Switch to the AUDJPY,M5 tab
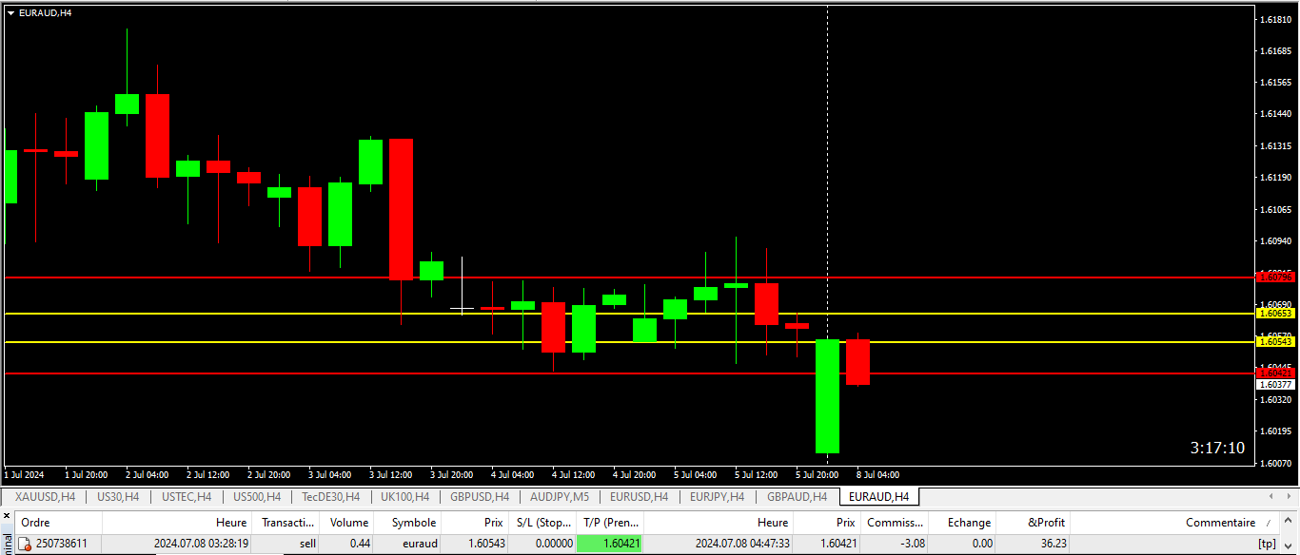The width and height of the screenshot is (1300, 555). tap(560, 497)
